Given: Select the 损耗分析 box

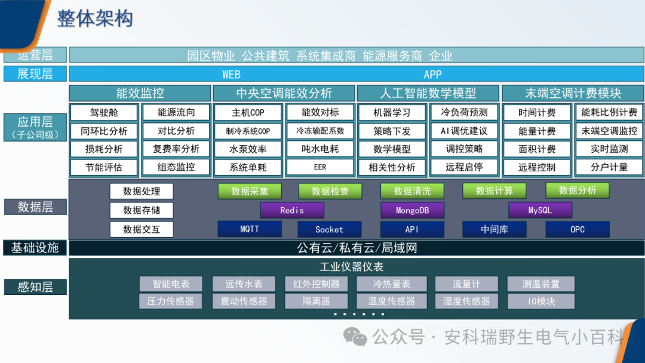Looking at the screenshot, I should [x=104, y=149].
